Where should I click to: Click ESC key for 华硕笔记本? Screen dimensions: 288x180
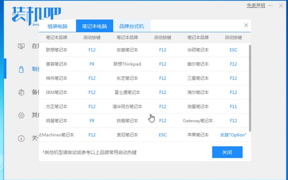(x=233, y=50)
